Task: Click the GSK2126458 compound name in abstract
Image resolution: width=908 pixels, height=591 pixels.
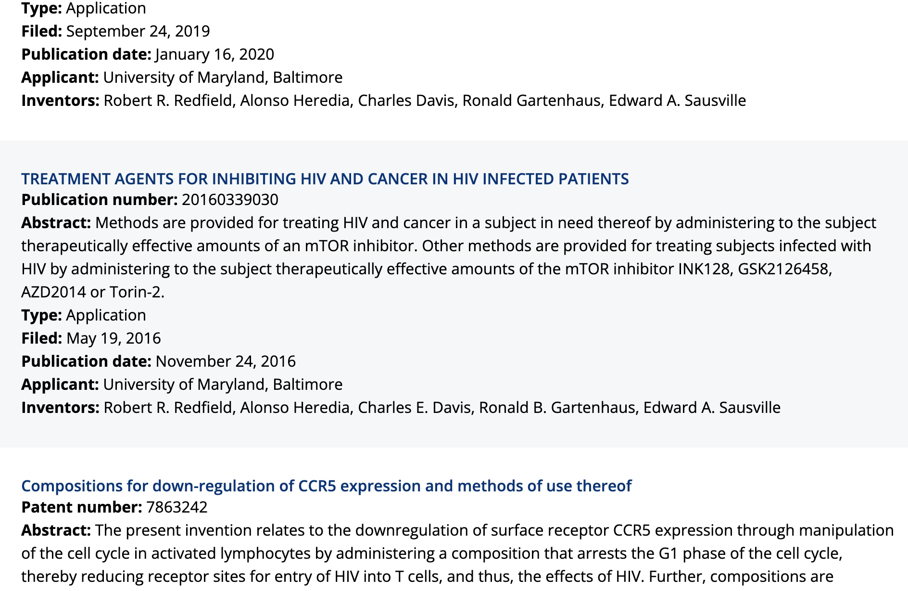Action: point(784,269)
